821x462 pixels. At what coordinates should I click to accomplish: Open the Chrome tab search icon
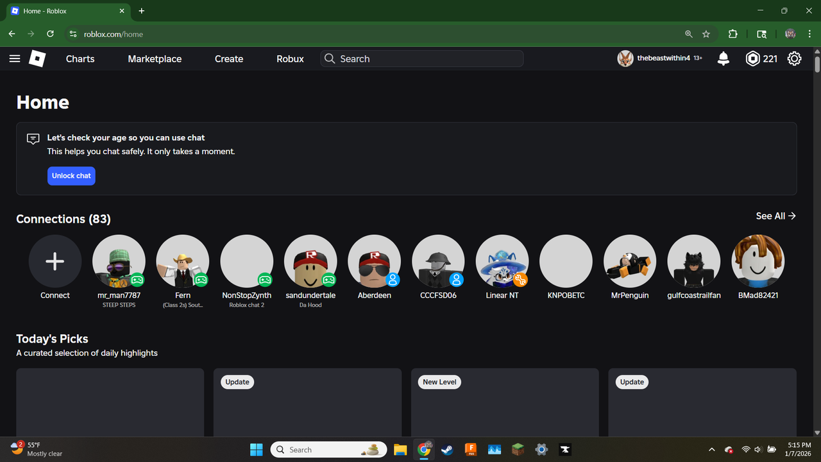click(x=762, y=34)
